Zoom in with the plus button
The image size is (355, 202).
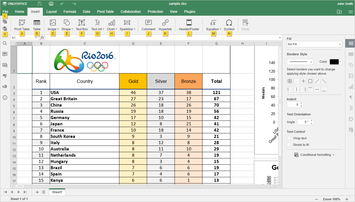pos(347,199)
